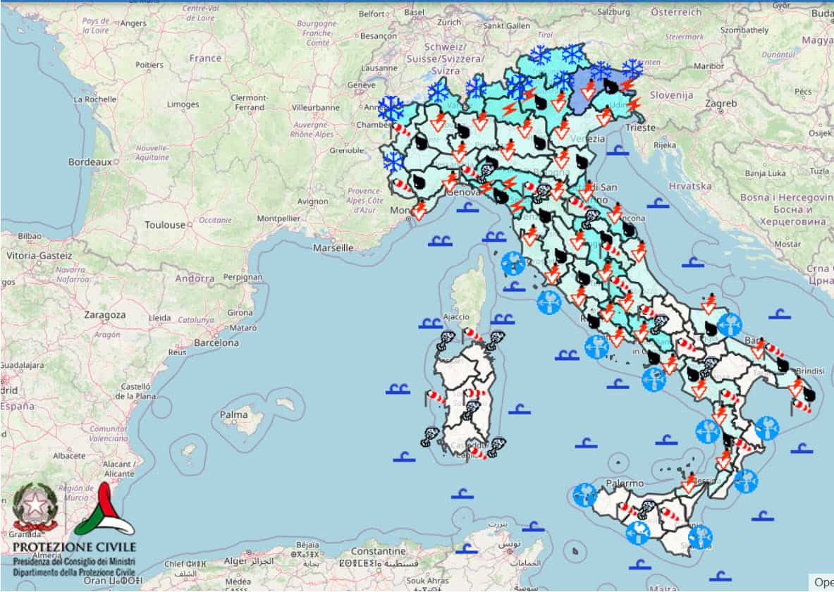834x592 pixels.
Task: Click the black rain drop south of Brindisi
Action: (809, 394)
